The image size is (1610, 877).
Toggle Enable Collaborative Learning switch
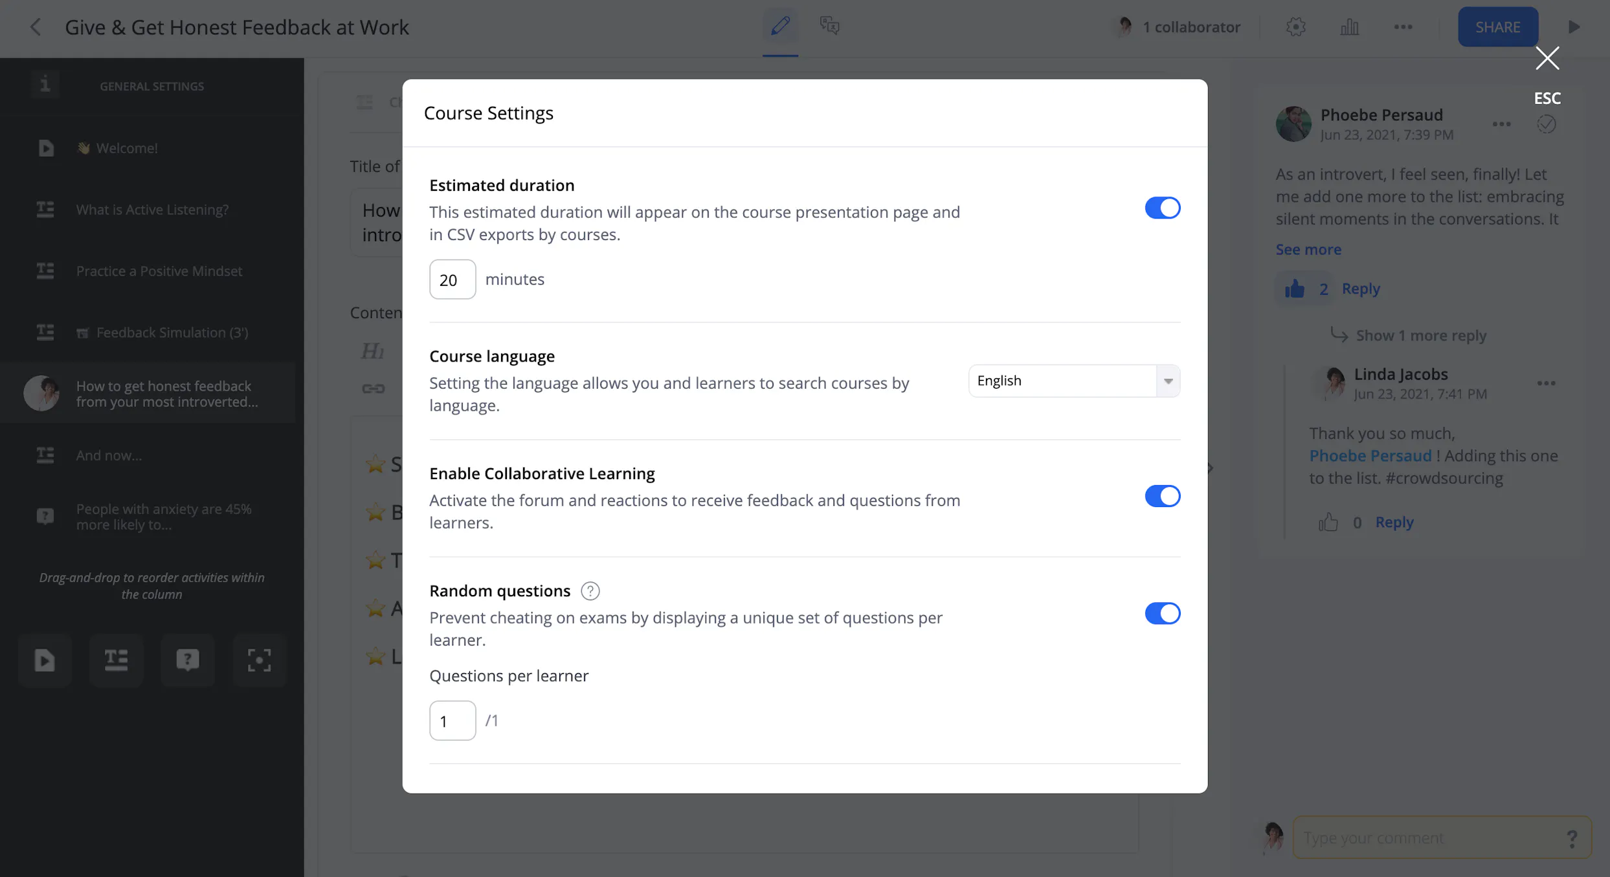point(1162,496)
